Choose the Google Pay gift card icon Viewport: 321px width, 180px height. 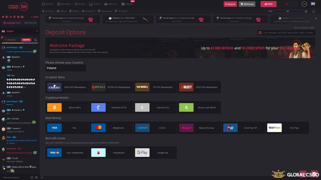(x=142, y=152)
